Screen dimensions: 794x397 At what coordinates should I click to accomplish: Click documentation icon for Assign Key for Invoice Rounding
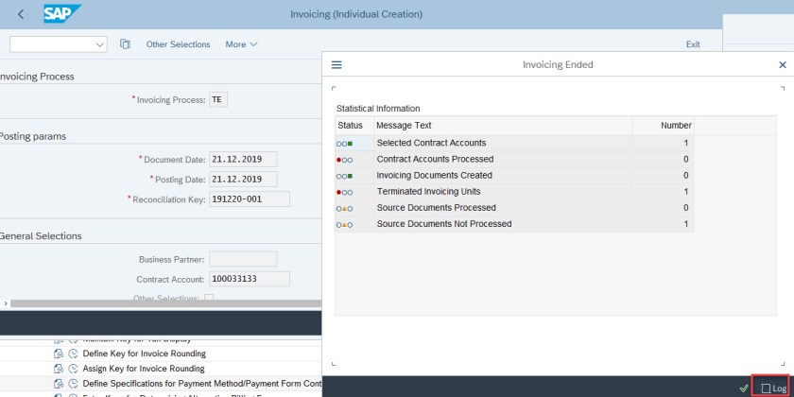coord(59,369)
